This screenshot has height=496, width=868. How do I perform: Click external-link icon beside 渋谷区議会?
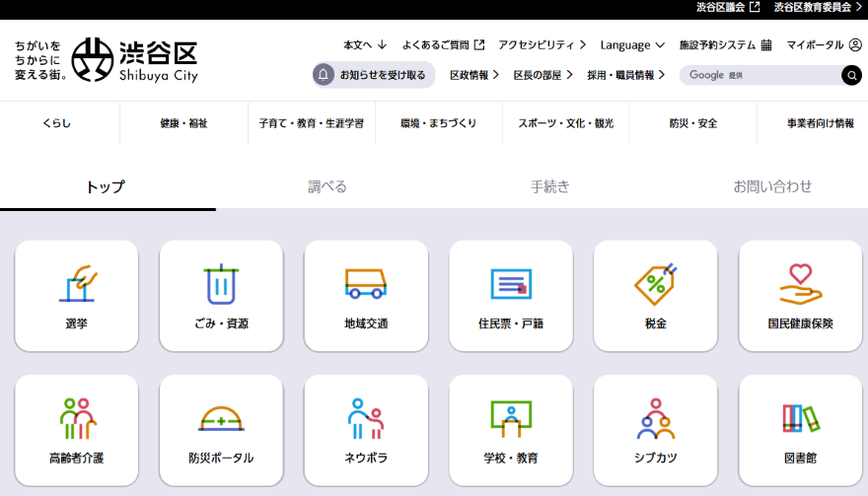755,7
